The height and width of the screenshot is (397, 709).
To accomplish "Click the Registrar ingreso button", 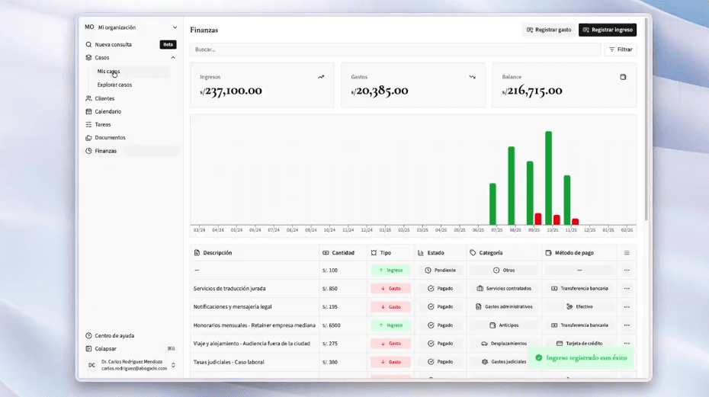I will (x=607, y=30).
